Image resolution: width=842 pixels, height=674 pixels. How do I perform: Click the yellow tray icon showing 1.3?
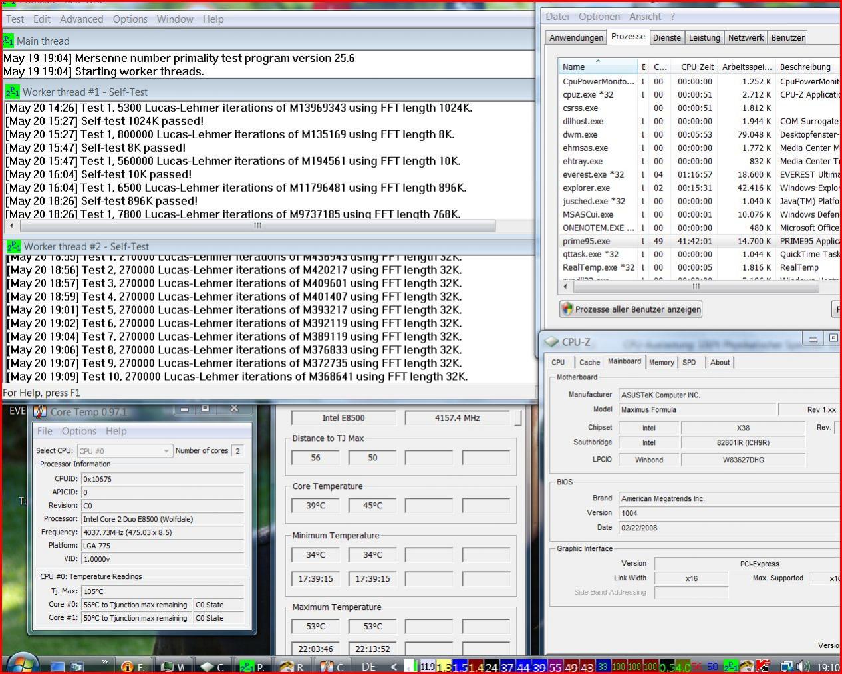pos(444,667)
